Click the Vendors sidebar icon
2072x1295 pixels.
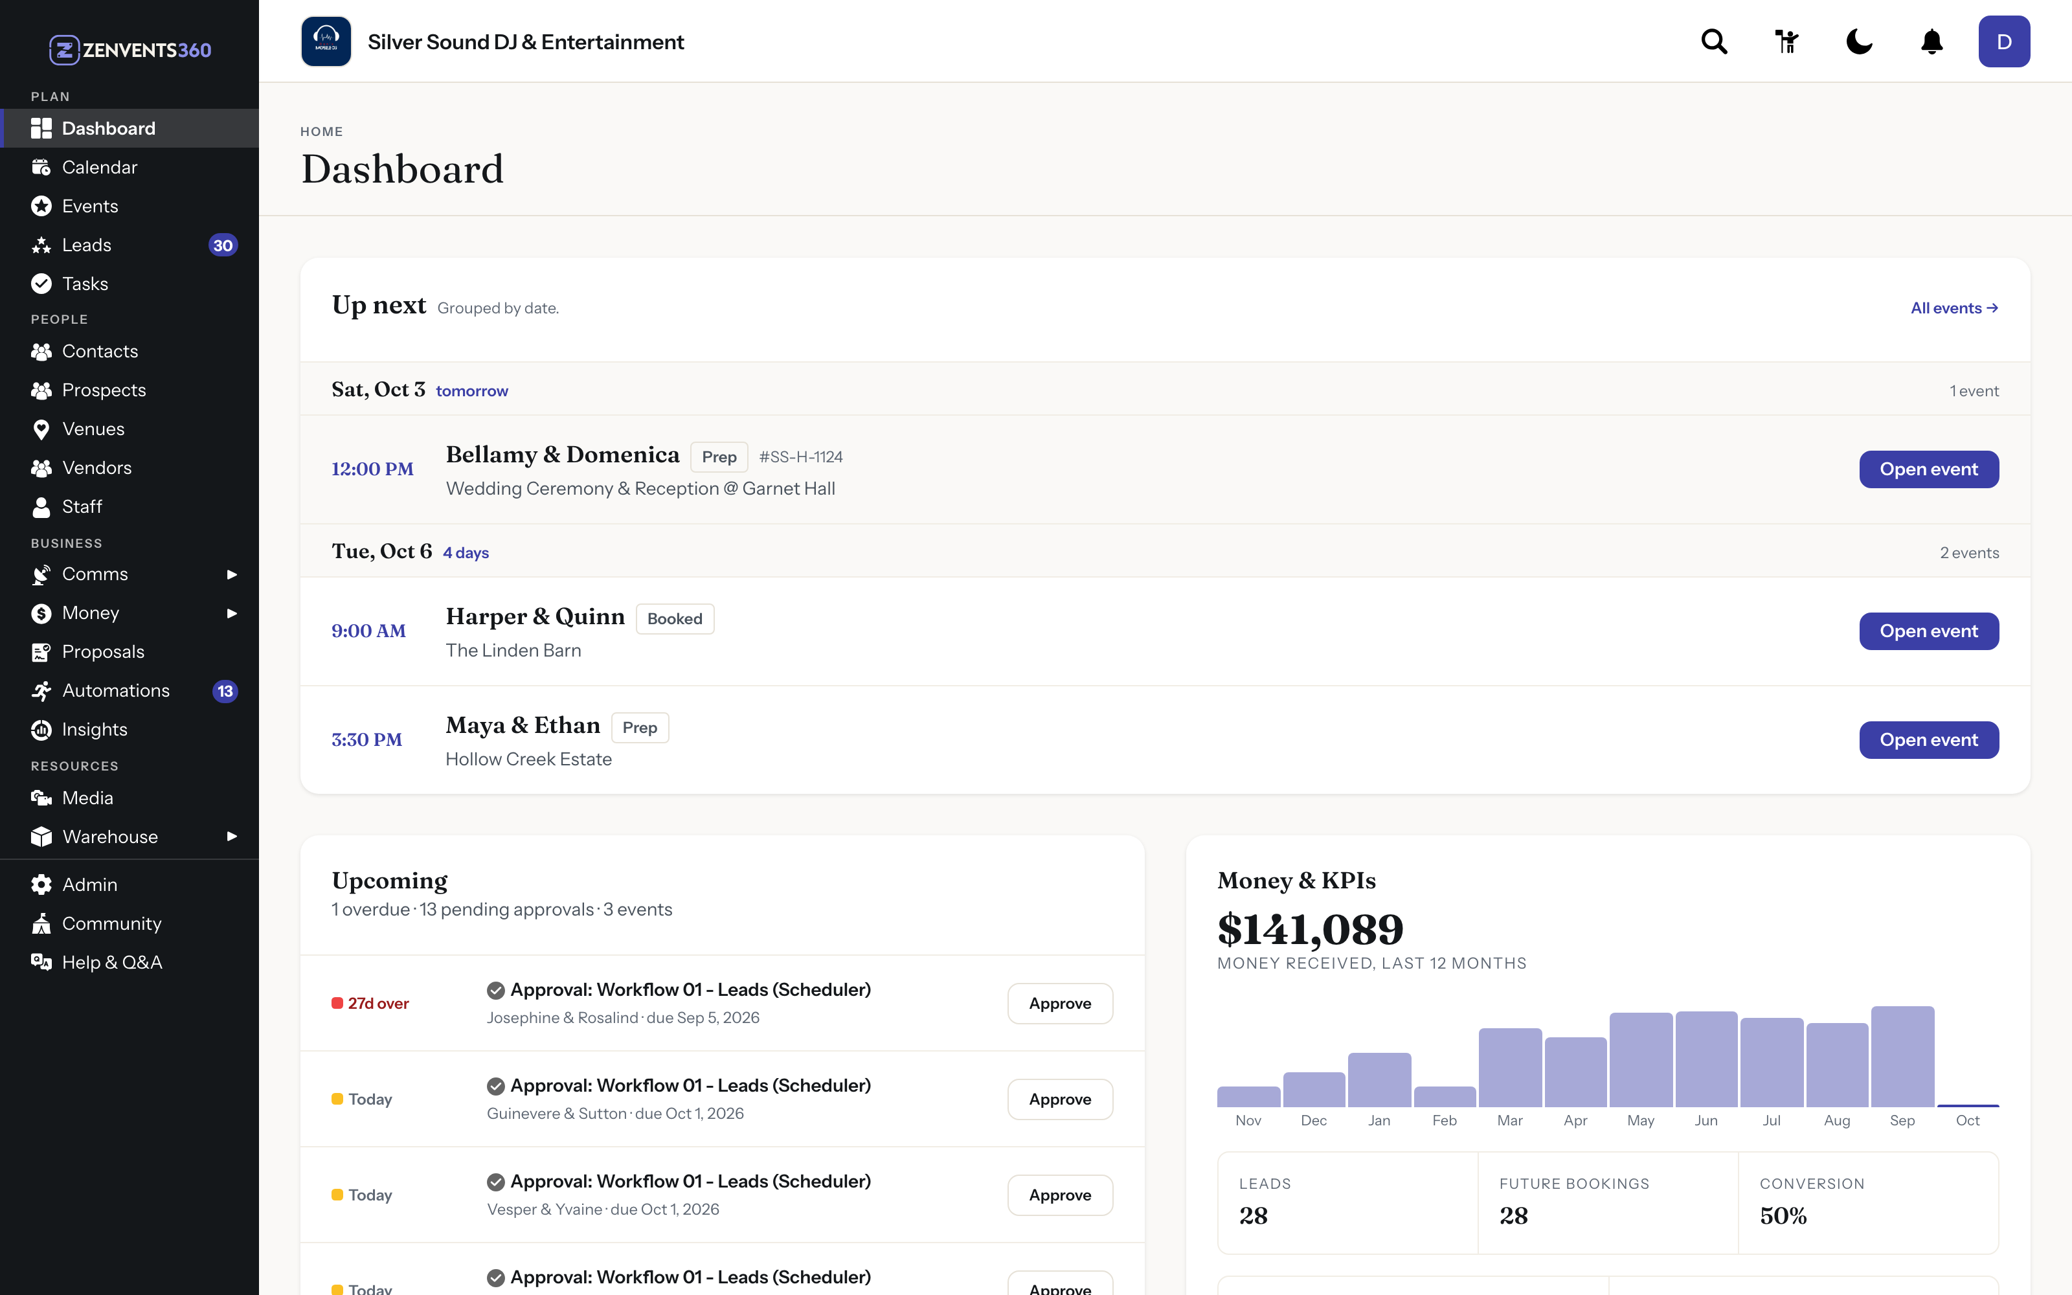[x=41, y=467]
